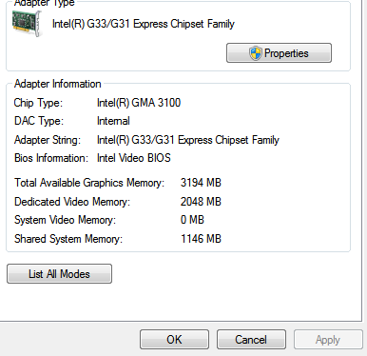Click the Chip Type label
Screen dimensions: 367x356
(38, 103)
